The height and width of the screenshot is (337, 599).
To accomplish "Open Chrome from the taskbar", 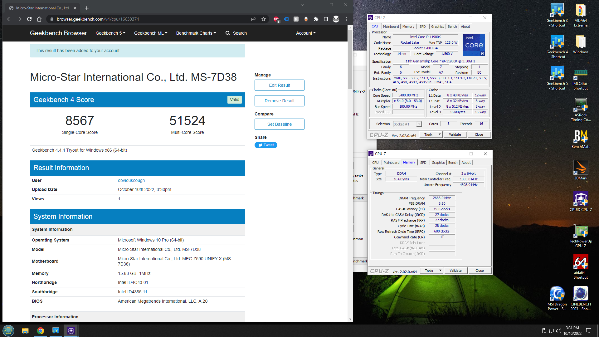I will tap(41, 331).
